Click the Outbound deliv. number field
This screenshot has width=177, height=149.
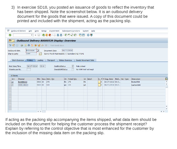coord(31,51)
